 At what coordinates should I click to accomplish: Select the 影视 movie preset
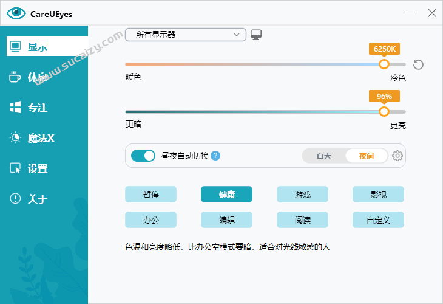[x=378, y=195]
